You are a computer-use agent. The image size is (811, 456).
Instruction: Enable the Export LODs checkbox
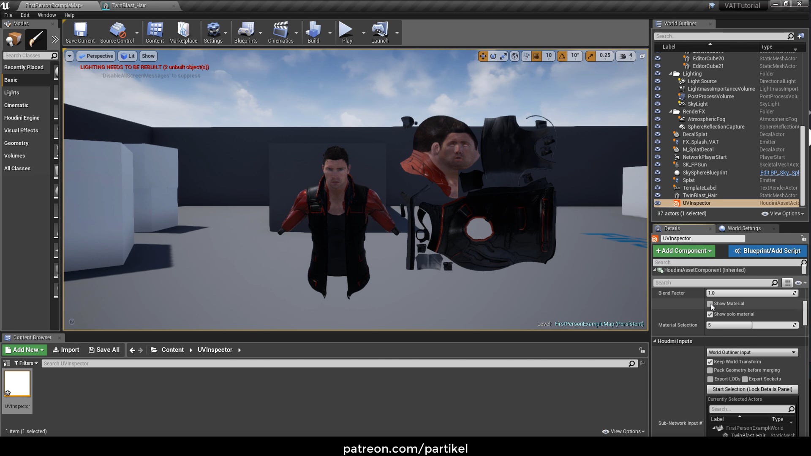tap(710, 379)
